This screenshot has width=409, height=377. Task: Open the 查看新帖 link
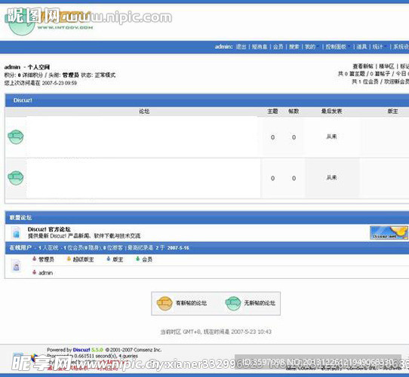pyautogui.click(x=363, y=66)
